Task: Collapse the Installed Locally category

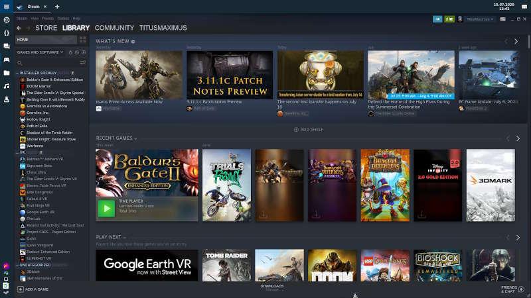Action: 17,73
